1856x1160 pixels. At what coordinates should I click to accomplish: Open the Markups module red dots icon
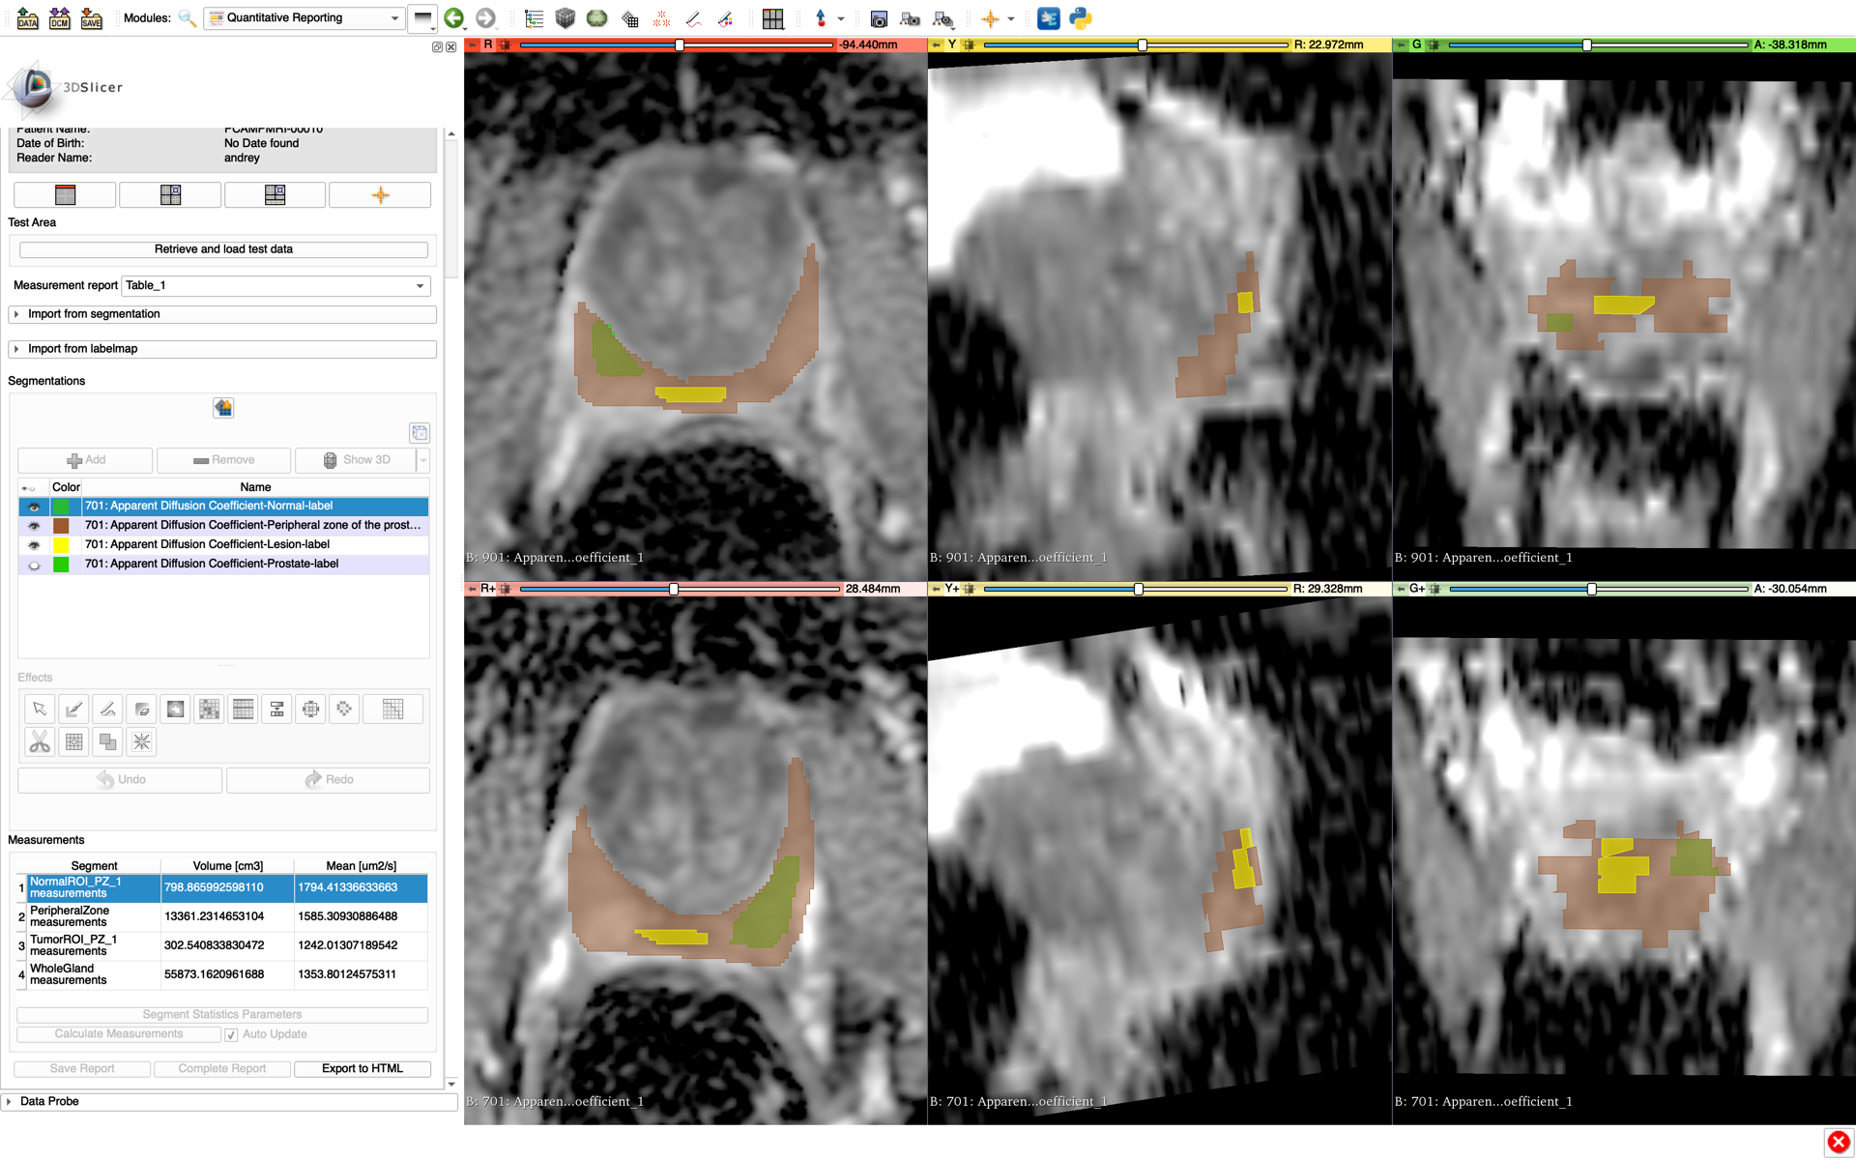pyautogui.click(x=661, y=18)
